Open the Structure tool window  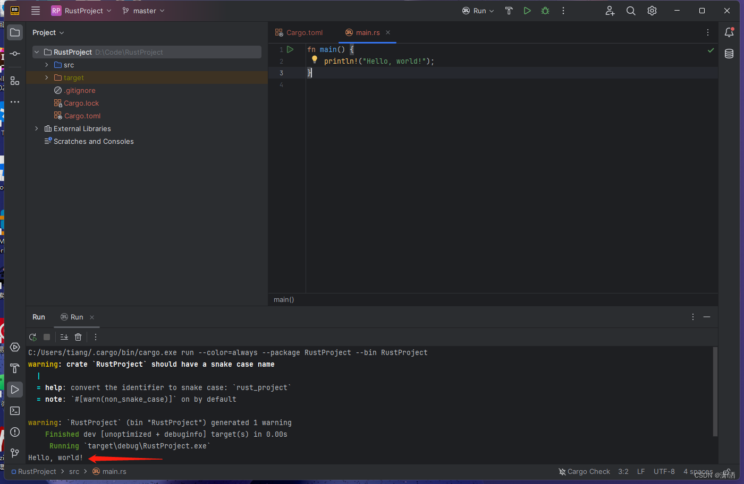(15, 81)
